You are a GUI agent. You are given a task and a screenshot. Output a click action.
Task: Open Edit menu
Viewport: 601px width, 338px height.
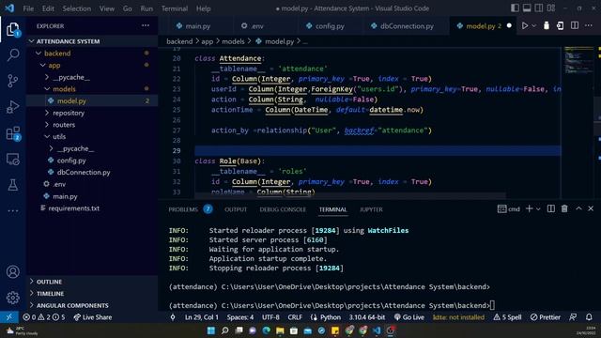coord(48,8)
